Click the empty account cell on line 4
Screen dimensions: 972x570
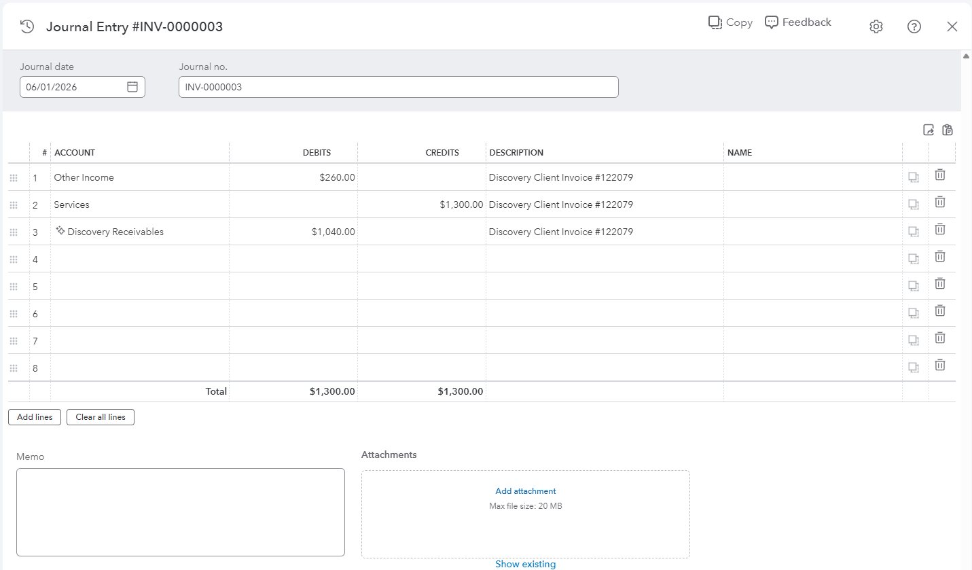click(140, 259)
